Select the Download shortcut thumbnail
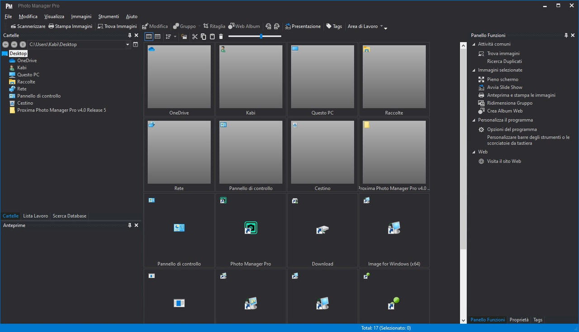This screenshot has height=332, width=579. coord(323,230)
